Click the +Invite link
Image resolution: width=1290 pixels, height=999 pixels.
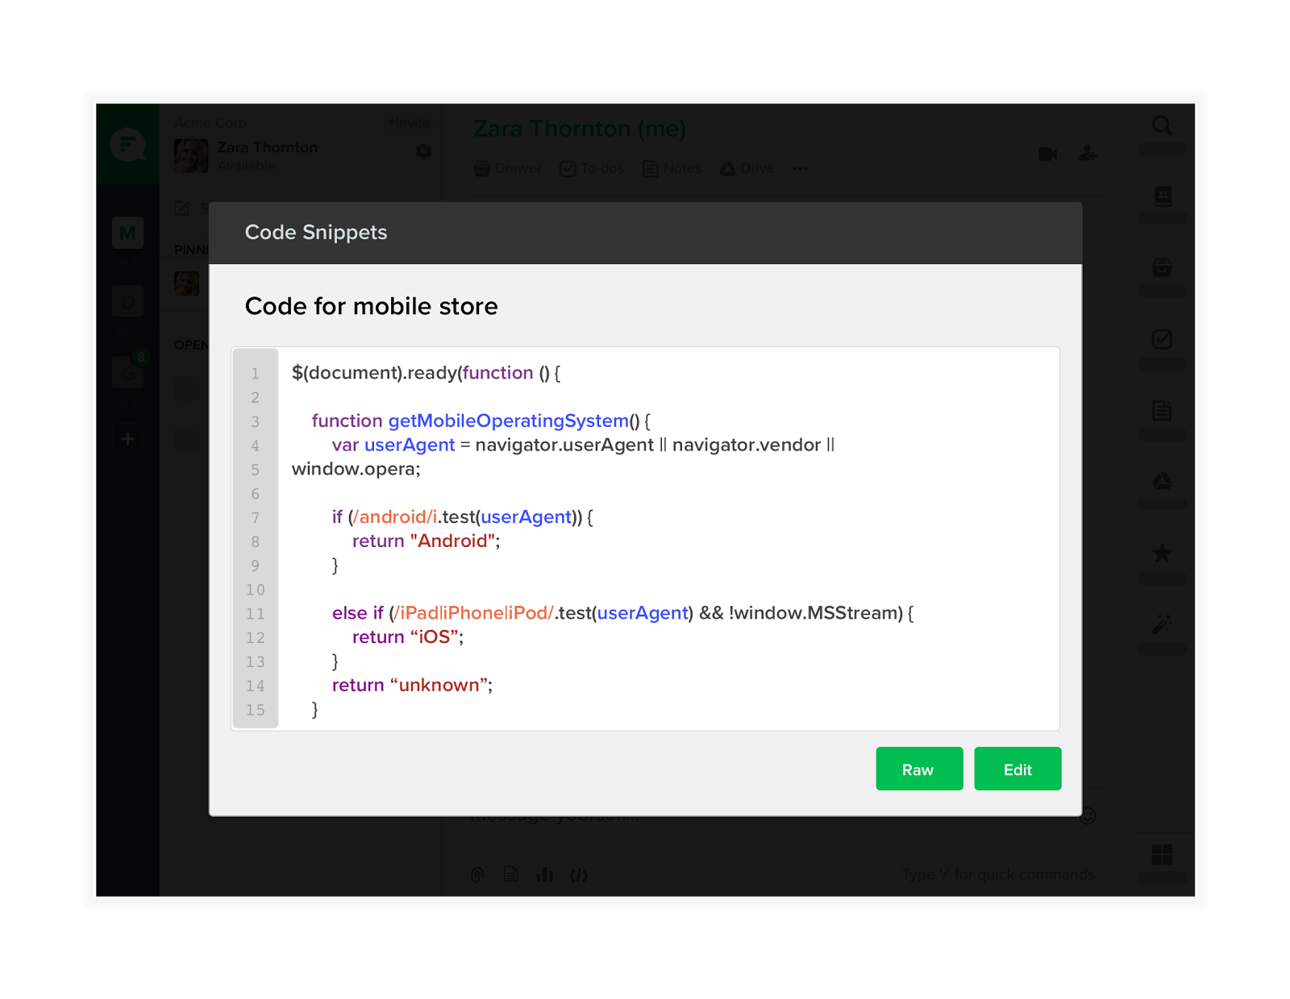click(408, 122)
